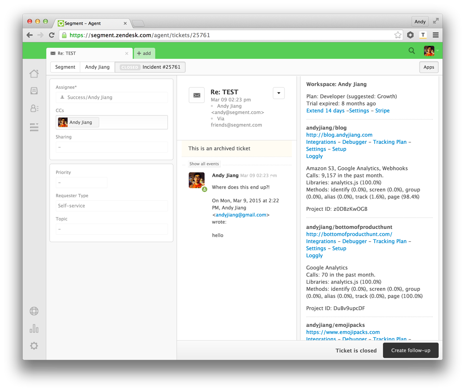Open Integrations link under andyjiang/bottomofproducthunt
This screenshot has width=465, height=391.
tap(321, 241)
